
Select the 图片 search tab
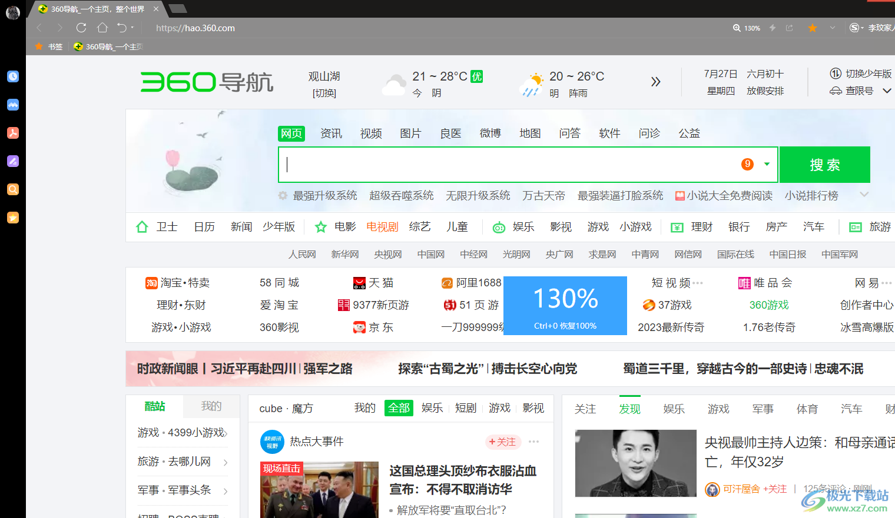point(410,133)
